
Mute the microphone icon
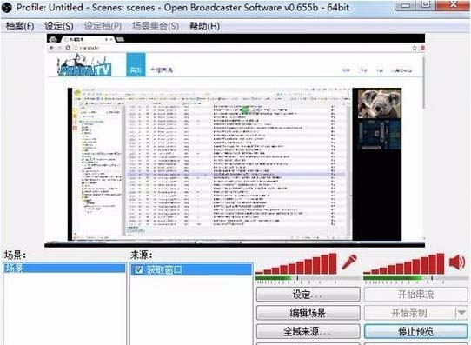[349, 262]
